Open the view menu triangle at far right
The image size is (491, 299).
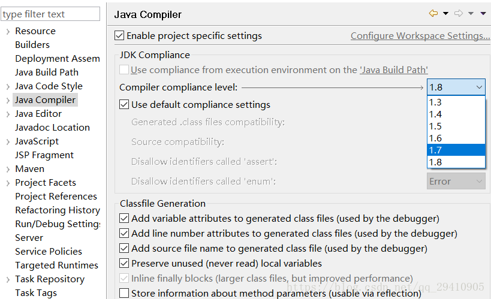[483, 13]
